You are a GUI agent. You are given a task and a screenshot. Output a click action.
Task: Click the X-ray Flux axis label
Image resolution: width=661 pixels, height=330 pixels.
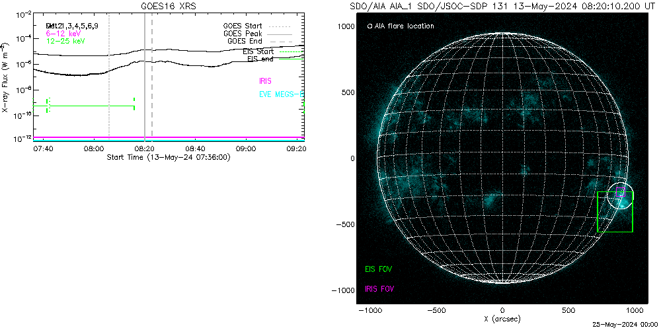point(5,77)
